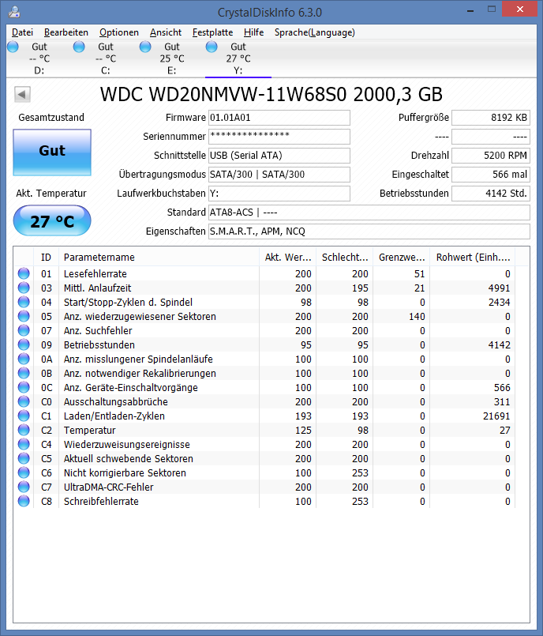
Task: Click the Gut health status button
Action: (52, 152)
